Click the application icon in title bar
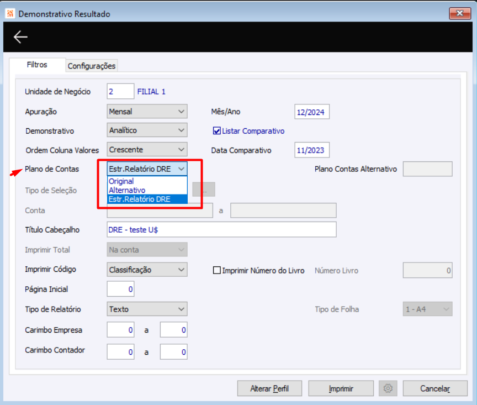The width and height of the screenshot is (477, 405). pyautogui.click(x=10, y=14)
